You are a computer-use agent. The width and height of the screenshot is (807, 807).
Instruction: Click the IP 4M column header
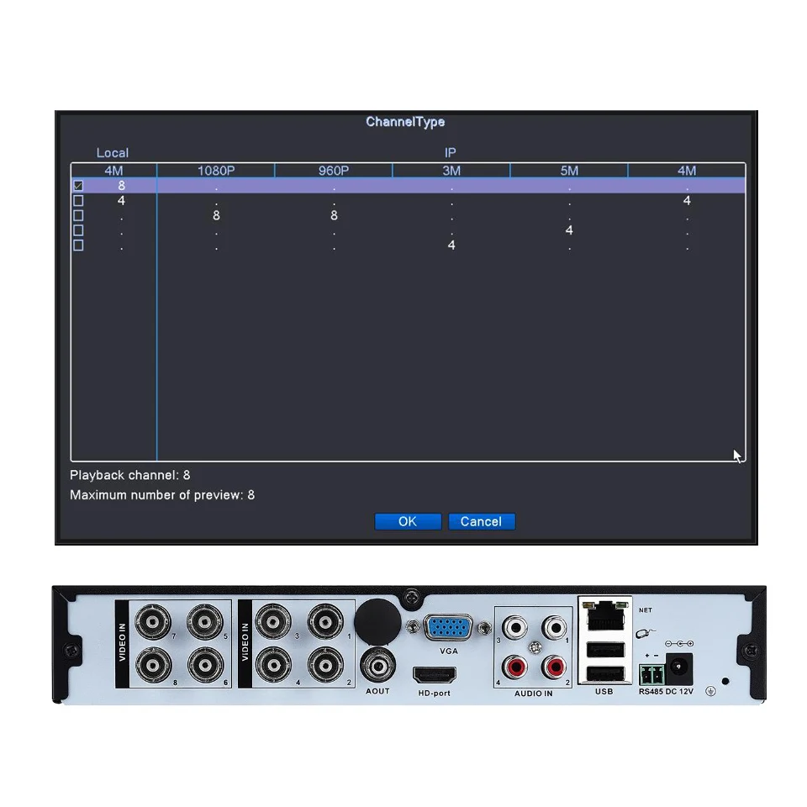point(687,171)
